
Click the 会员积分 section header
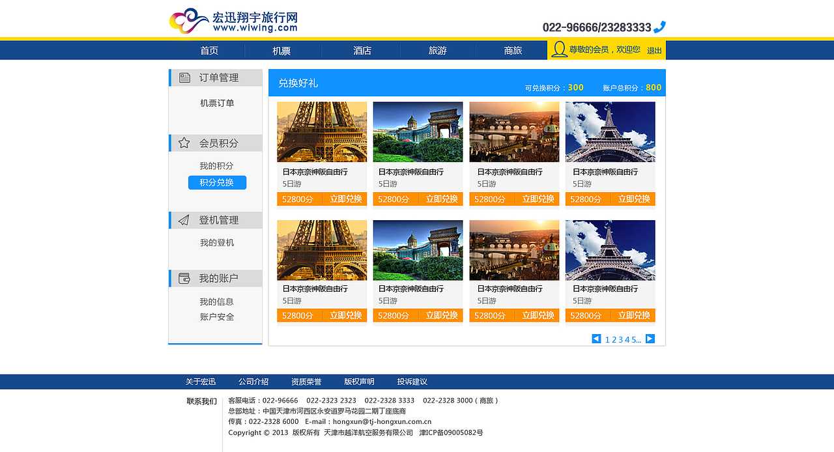tap(216, 143)
